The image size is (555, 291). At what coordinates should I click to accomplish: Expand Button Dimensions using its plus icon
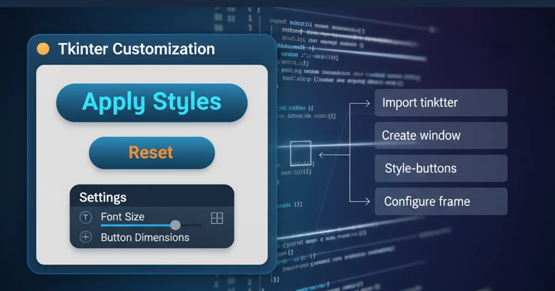pyautogui.click(x=86, y=237)
